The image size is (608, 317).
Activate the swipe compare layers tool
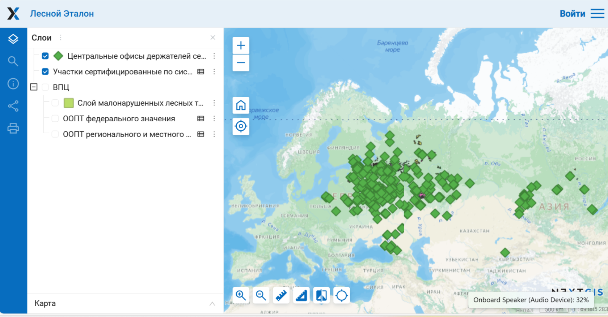[321, 295]
